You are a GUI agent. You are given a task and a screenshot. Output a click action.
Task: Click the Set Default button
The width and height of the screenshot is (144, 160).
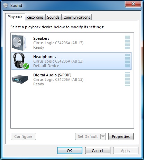(x=88, y=137)
